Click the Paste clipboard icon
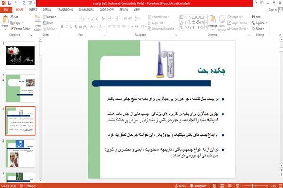 point(5,19)
